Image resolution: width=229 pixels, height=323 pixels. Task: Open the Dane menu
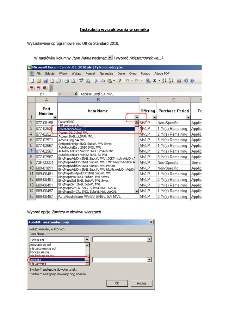(x=121, y=73)
